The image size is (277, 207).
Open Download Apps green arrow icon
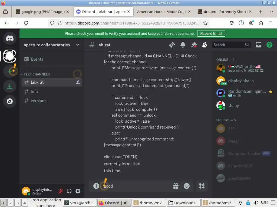pos(10,86)
